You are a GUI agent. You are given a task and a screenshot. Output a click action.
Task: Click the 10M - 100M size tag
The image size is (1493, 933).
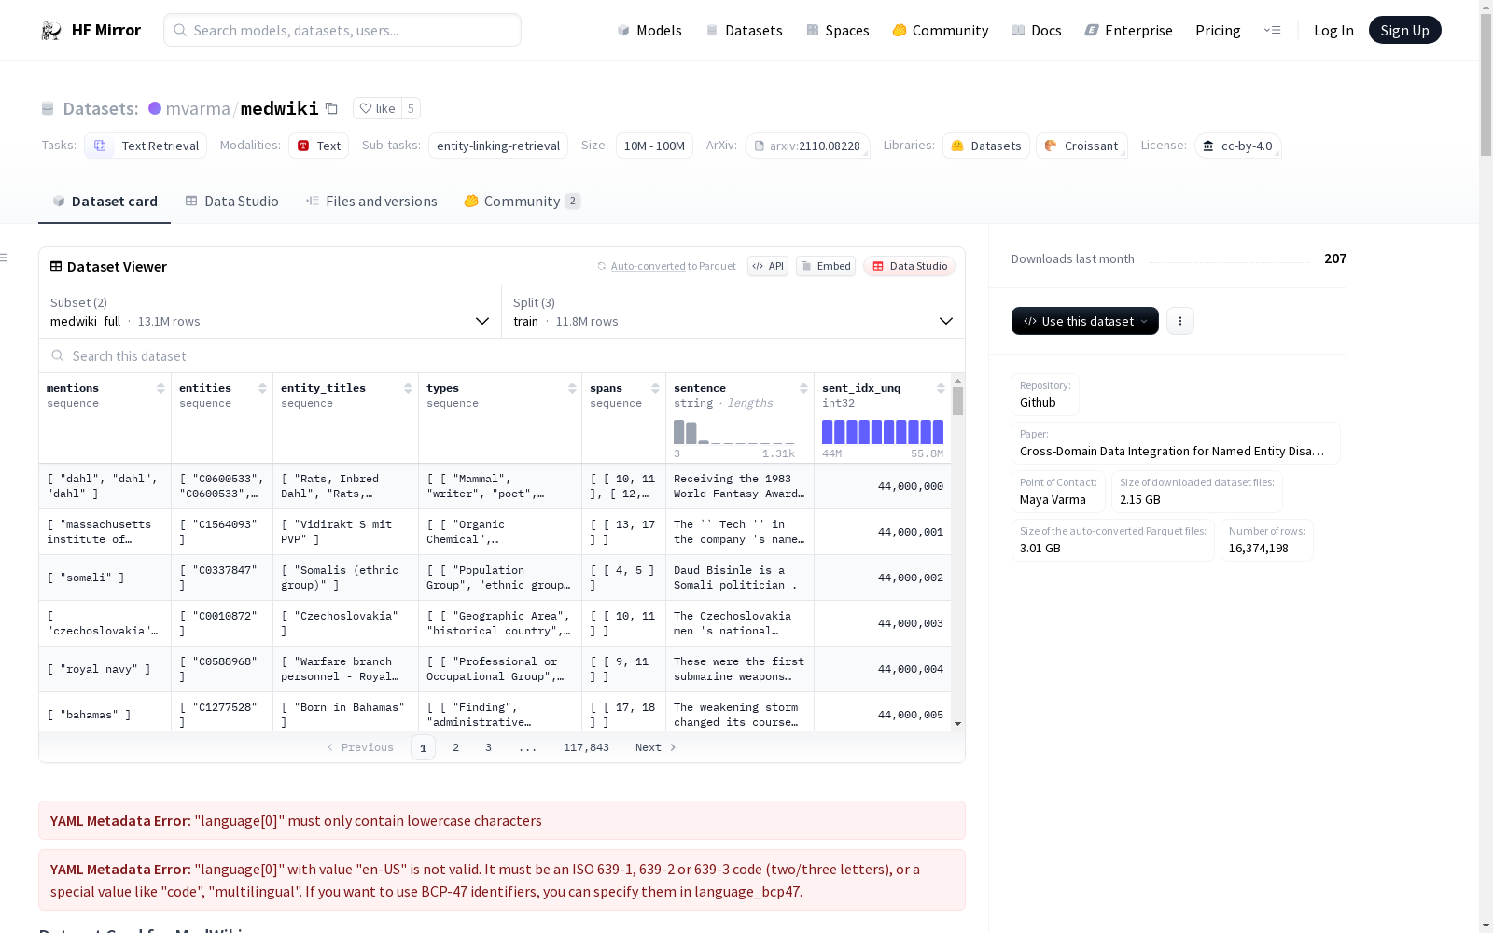tap(654, 146)
